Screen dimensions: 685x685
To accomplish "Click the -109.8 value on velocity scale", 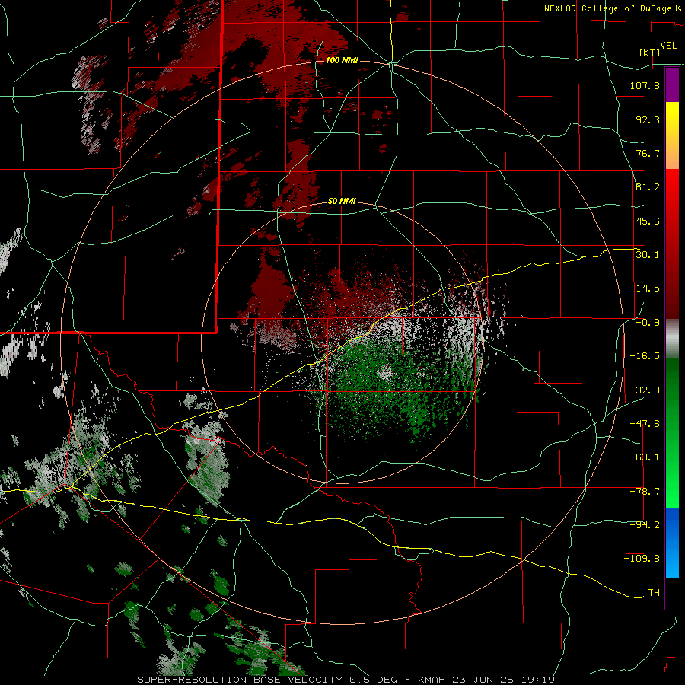I will (x=642, y=559).
